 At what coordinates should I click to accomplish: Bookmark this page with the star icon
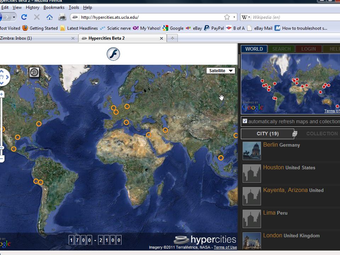click(227, 17)
